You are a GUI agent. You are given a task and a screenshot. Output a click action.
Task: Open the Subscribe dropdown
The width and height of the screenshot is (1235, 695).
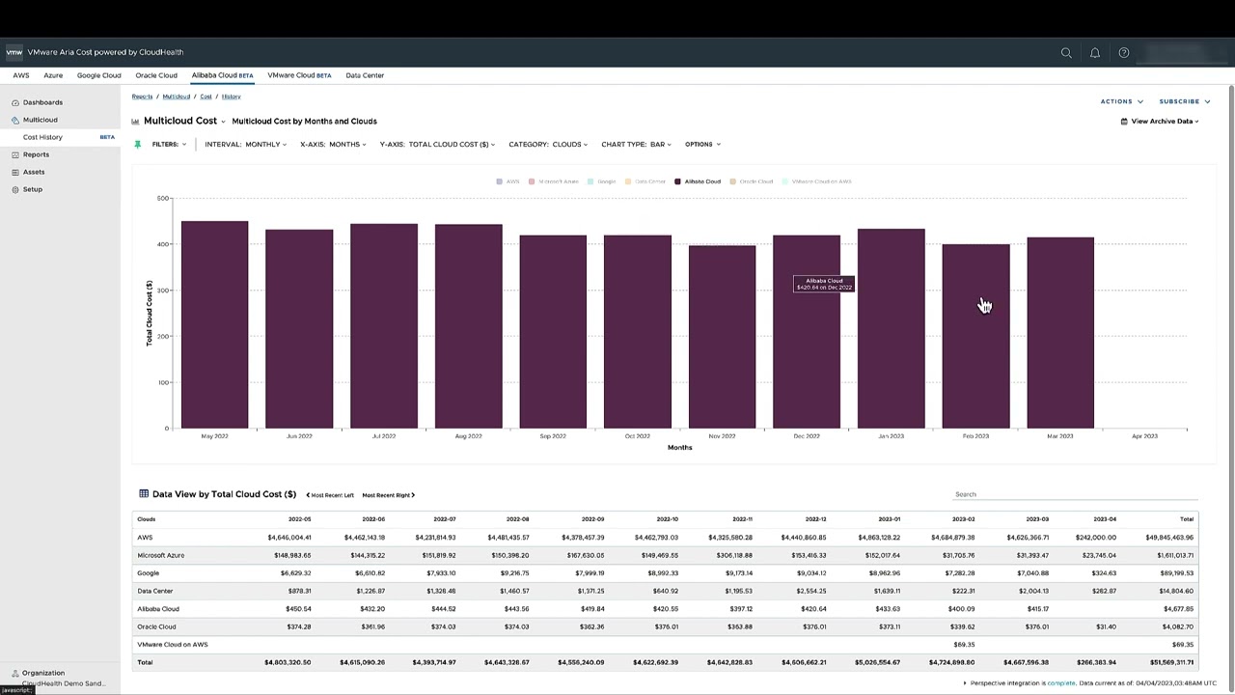(x=1184, y=101)
